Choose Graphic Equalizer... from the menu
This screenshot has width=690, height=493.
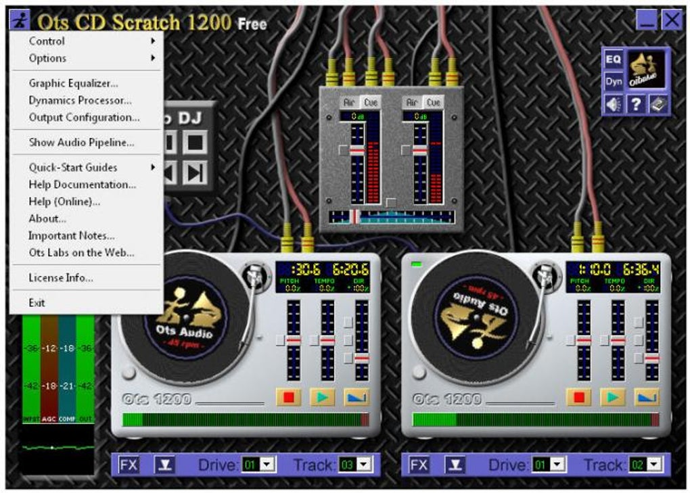tap(87, 83)
